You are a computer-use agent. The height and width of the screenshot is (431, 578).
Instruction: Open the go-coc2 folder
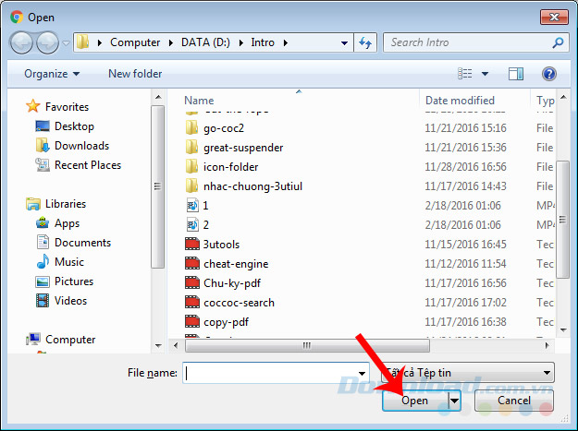coord(223,127)
